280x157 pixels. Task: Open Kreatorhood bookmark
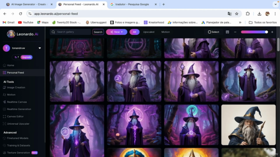coord(154,22)
